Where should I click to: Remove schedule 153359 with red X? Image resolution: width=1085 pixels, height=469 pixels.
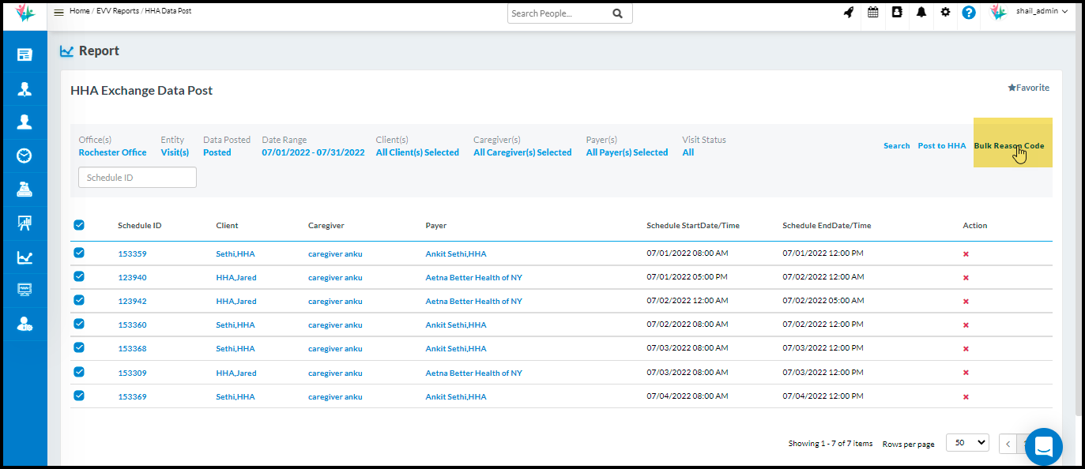pyautogui.click(x=966, y=254)
